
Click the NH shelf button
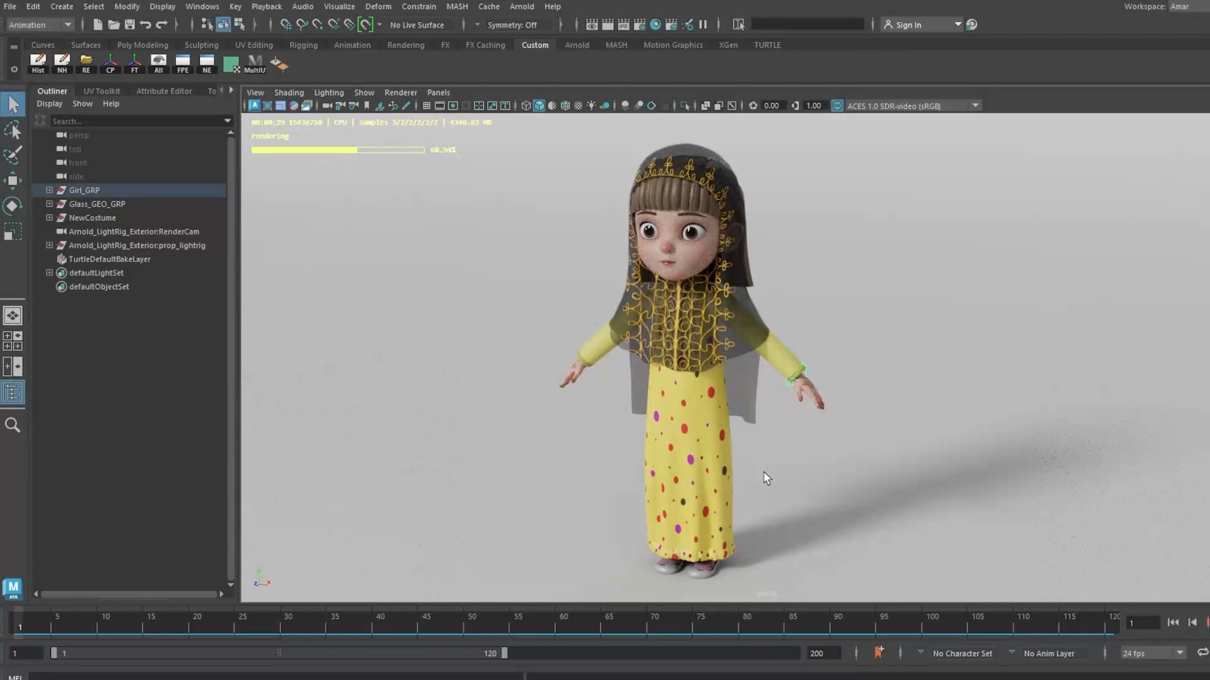click(62, 64)
